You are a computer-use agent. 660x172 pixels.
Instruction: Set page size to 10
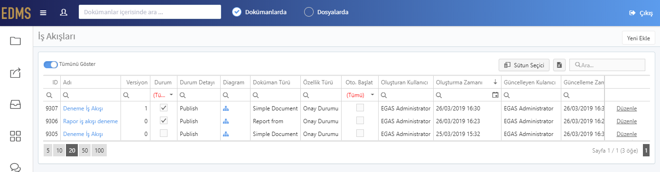59,151
